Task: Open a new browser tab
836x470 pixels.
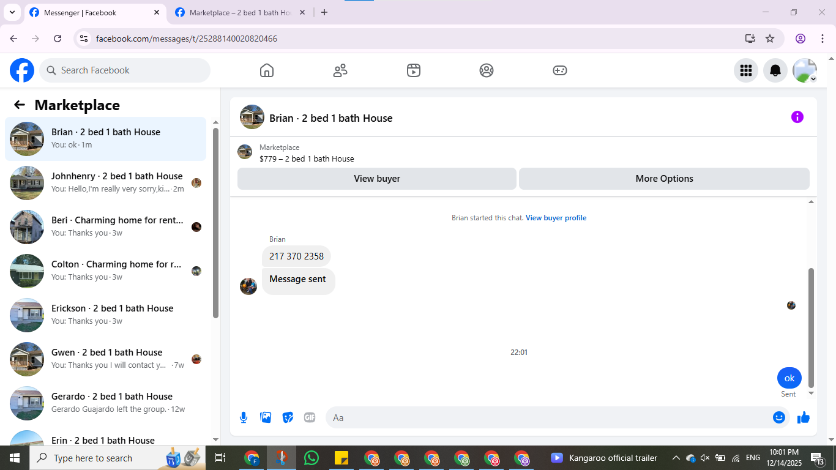Action: click(x=324, y=12)
